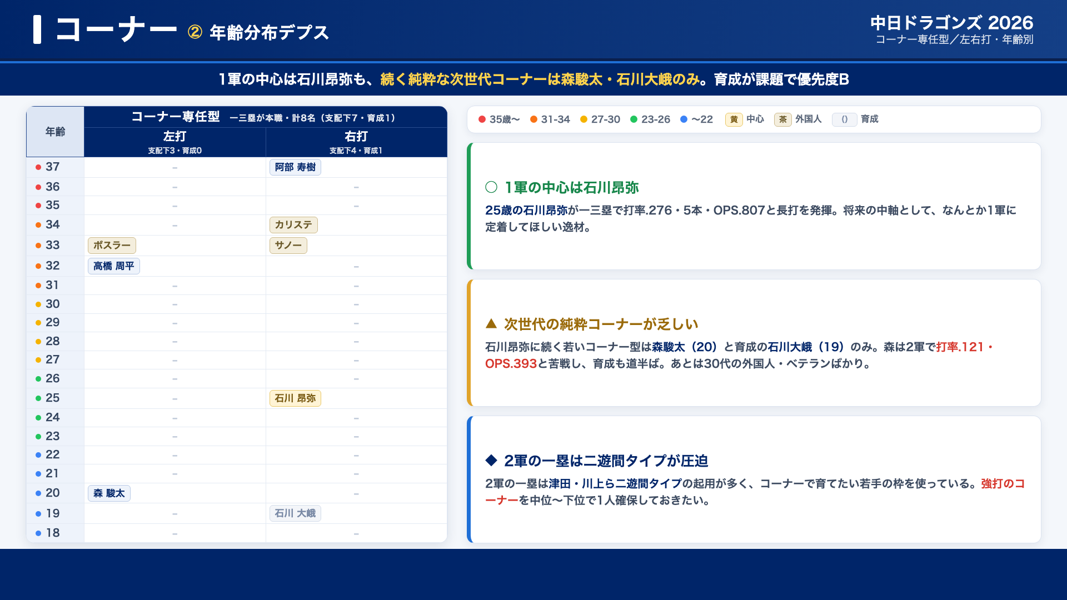The width and height of the screenshot is (1067, 600).
Task: Select the サノー player chip
Action: point(288,246)
